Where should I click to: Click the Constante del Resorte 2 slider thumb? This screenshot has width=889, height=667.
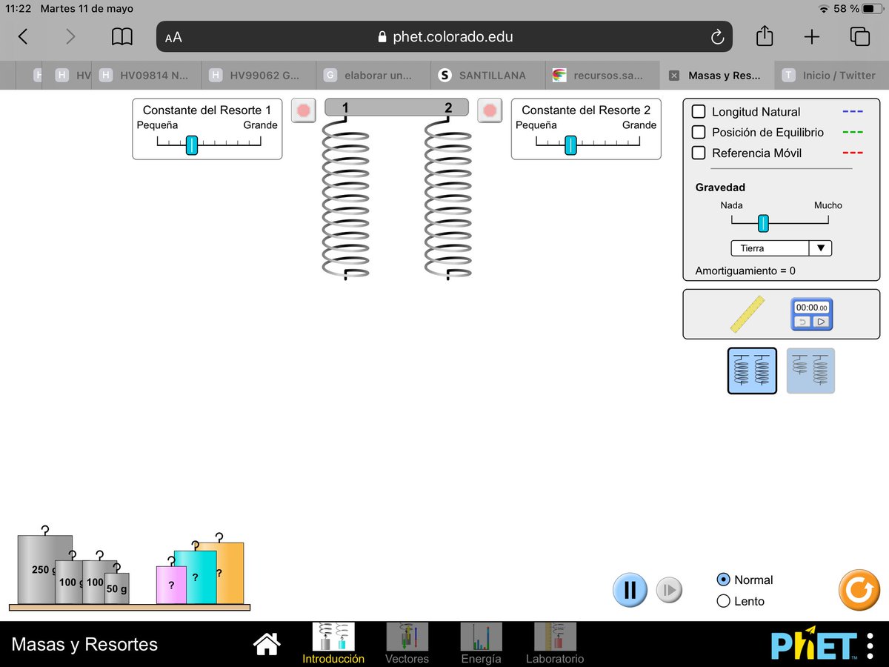click(x=570, y=145)
